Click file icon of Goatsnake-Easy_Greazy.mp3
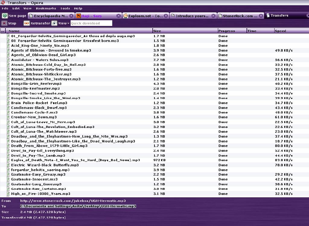Viewport: 309px width, 226px height. 8,175
